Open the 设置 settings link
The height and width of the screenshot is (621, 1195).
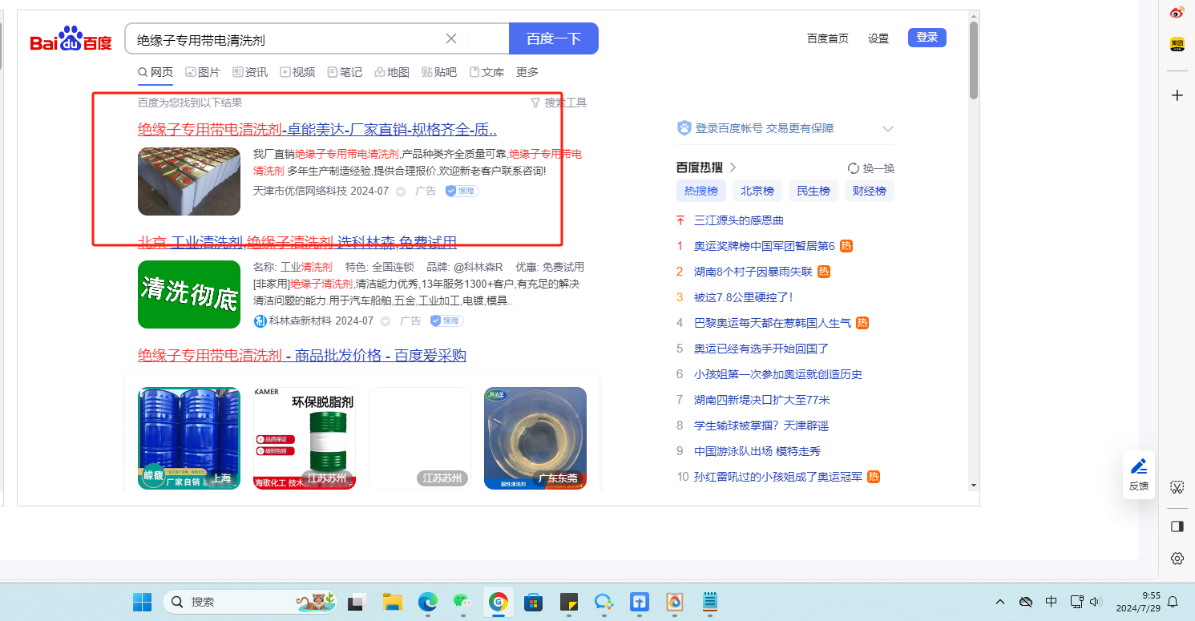tap(878, 38)
